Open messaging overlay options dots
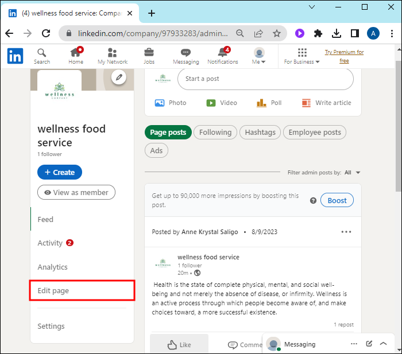This screenshot has width=402, height=354. 354,344
